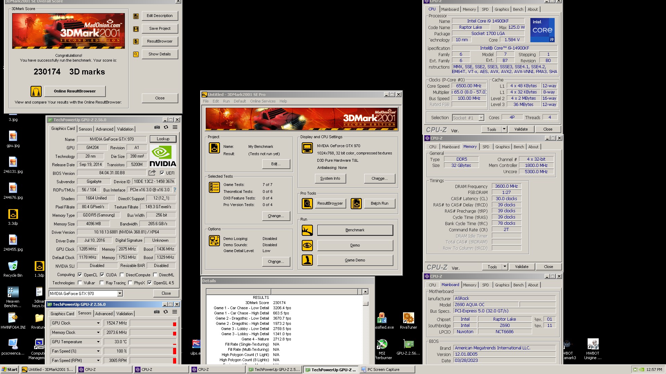Toggle the OpenCL checkbox
Screen dimensions: 666x374
point(80,275)
